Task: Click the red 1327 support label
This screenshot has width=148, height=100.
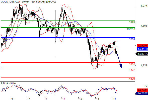Action: pyautogui.click(x=132, y=69)
